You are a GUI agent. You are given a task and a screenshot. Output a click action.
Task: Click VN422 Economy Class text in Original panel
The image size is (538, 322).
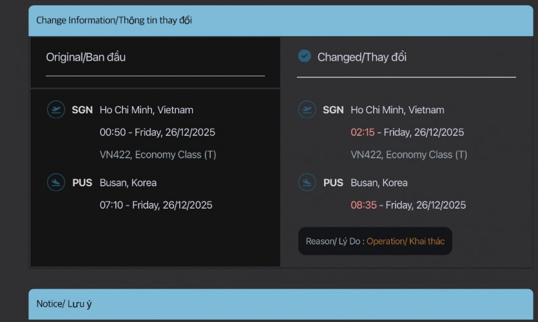(x=158, y=155)
